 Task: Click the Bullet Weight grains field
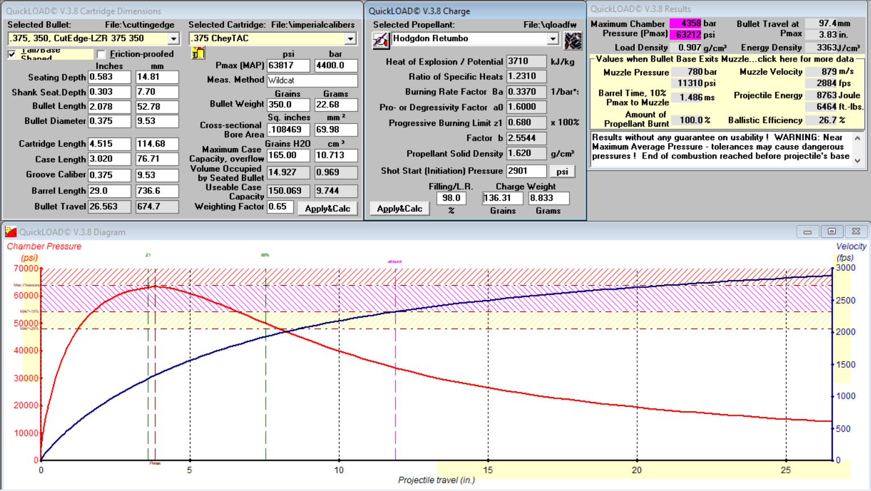[x=289, y=105]
